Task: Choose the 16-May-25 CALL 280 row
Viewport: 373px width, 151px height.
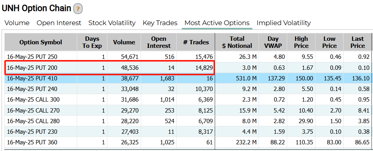Action: pos(188,121)
